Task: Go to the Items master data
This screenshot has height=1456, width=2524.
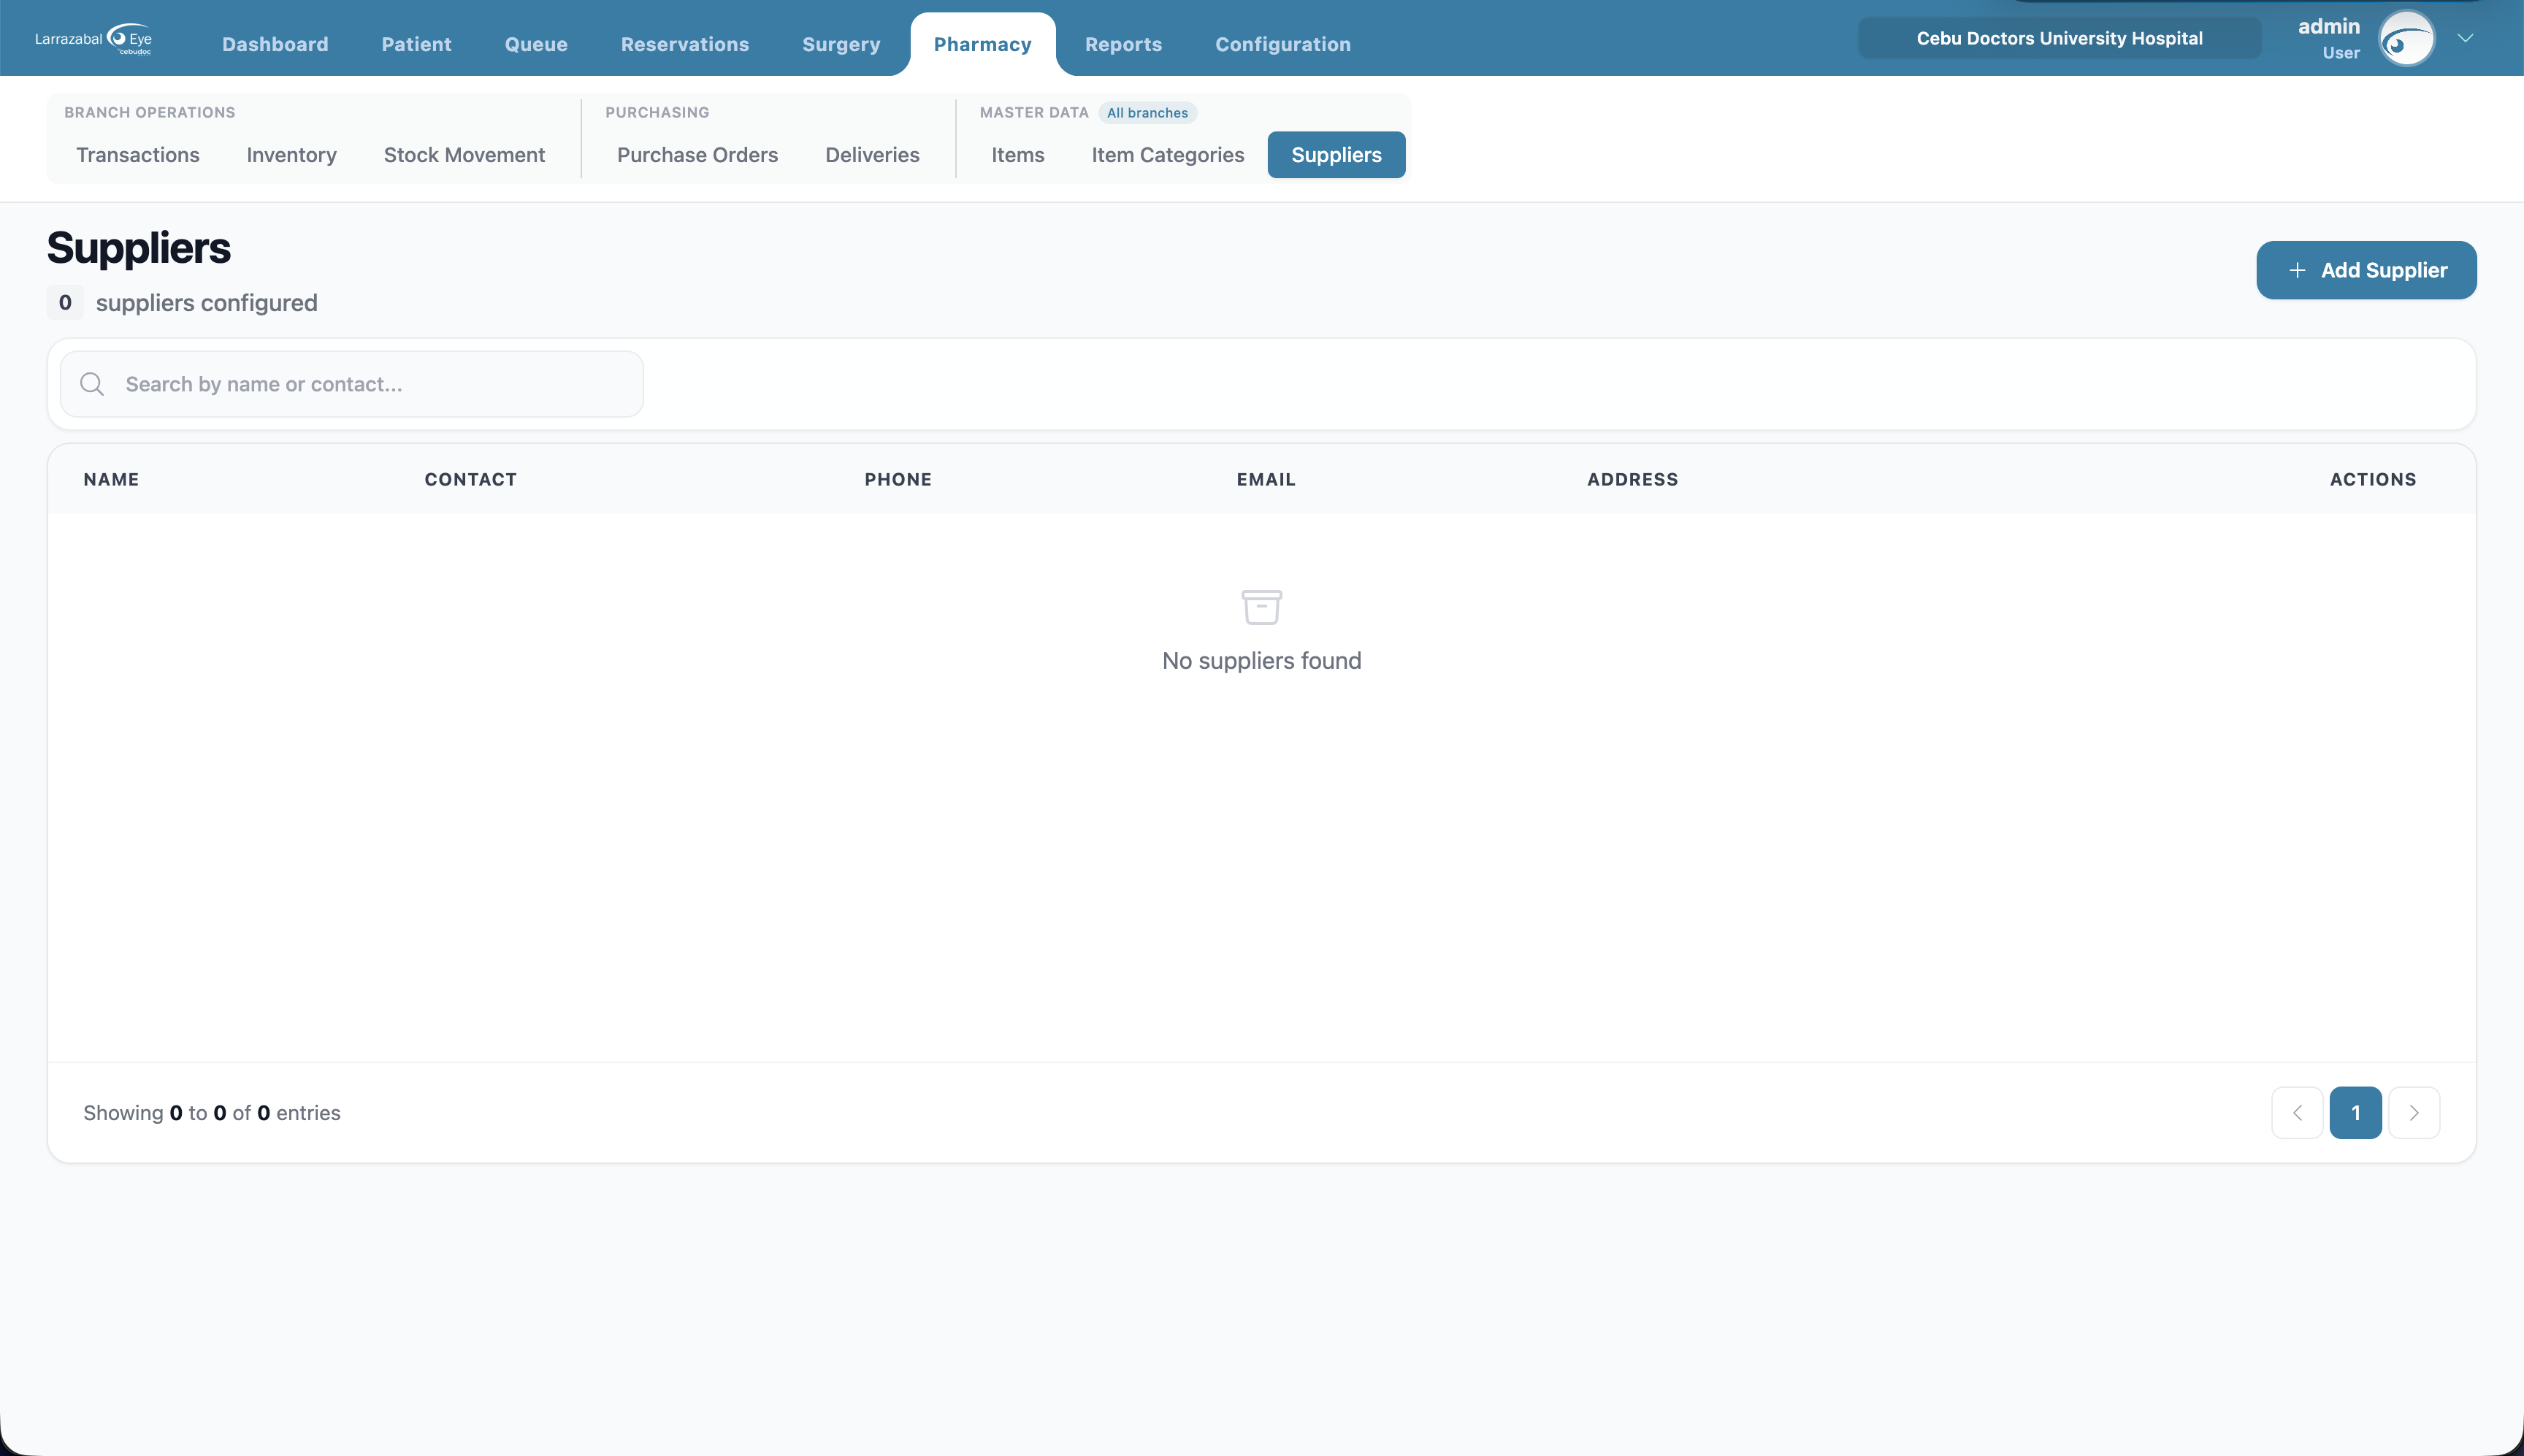Action: [x=1017, y=155]
